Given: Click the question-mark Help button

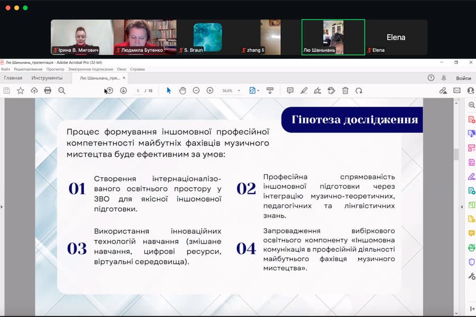Looking at the screenshot, I should [x=432, y=78].
